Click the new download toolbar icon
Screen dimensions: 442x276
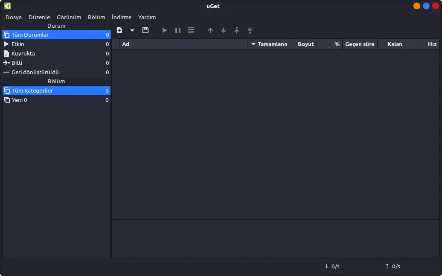click(x=119, y=30)
